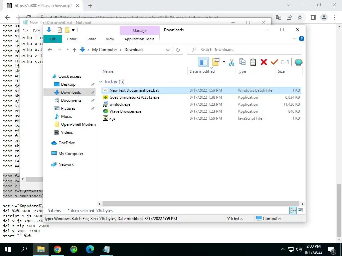Open the recent locations dropdown arrow
Viewport: 342px width, 256px height.
pyautogui.click(x=67, y=50)
